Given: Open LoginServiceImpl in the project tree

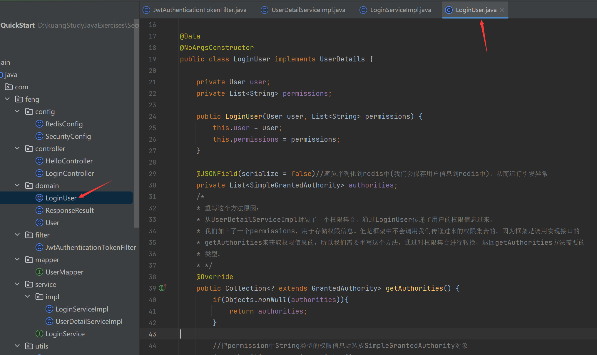Looking at the screenshot, I should (82, 309).
